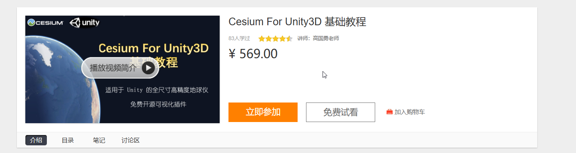This screenshot has height=153, width=576.
Task: Play the intro via 播放视频简介 label
Action: pos(113,68)
